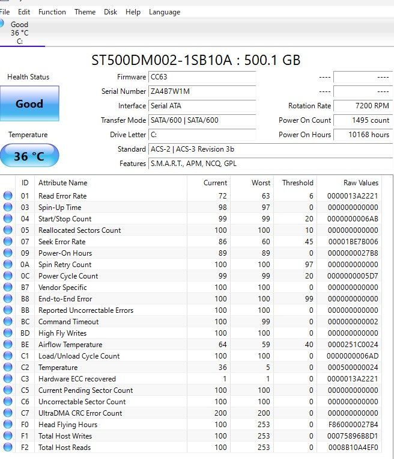Click the status icon for Start/Stop Count

[8, 218]
